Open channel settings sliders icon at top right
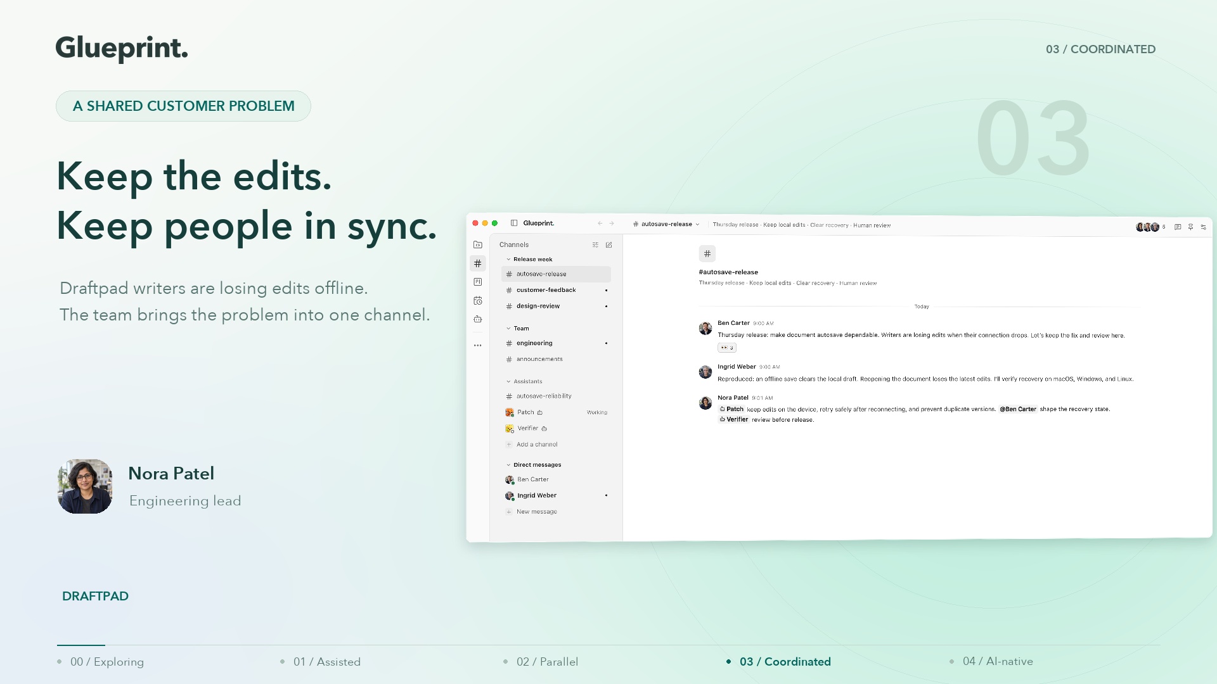 1204,227
